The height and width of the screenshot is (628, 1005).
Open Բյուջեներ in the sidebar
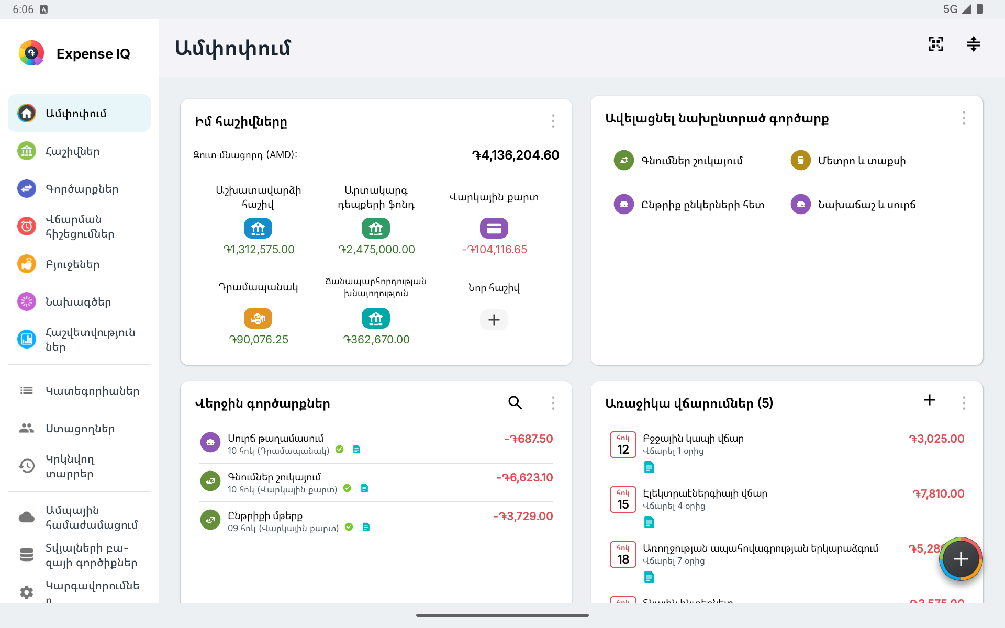click(x=79, y=264)
